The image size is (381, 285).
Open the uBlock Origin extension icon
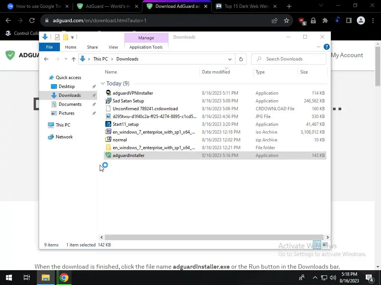302,21
